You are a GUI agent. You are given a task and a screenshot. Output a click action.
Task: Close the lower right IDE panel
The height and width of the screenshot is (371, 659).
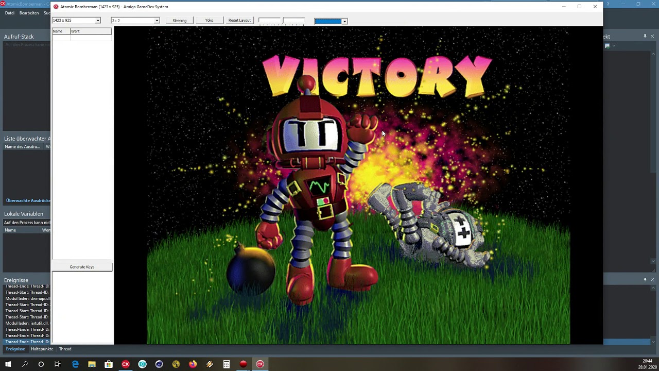pyautogui.click(x=652, y=279)
